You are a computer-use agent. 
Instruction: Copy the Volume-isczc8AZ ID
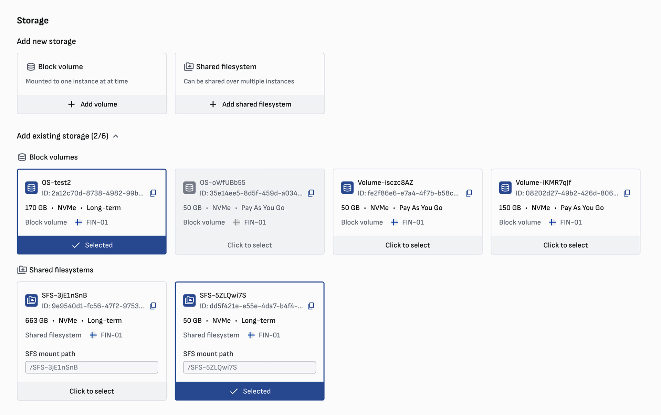click(x=469, y=193)
